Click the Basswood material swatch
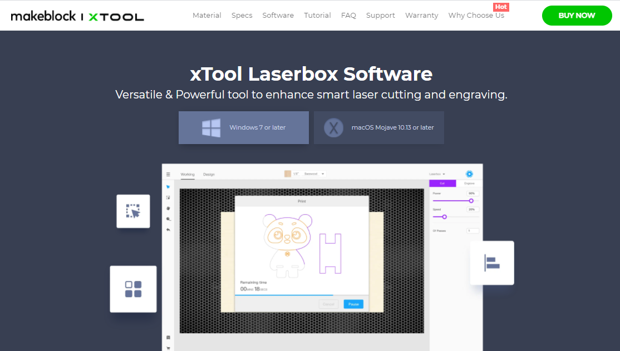The height and width of the screenshot is (351, 620). click(288, 174)
